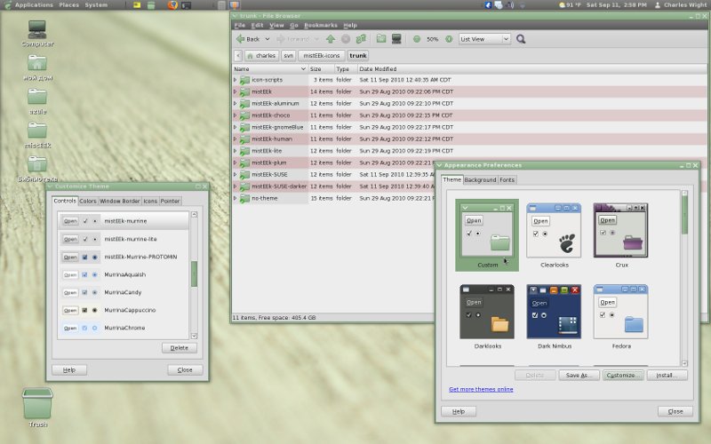Open Computer location from the toolbar monitor icon

[x=396, y=39]
